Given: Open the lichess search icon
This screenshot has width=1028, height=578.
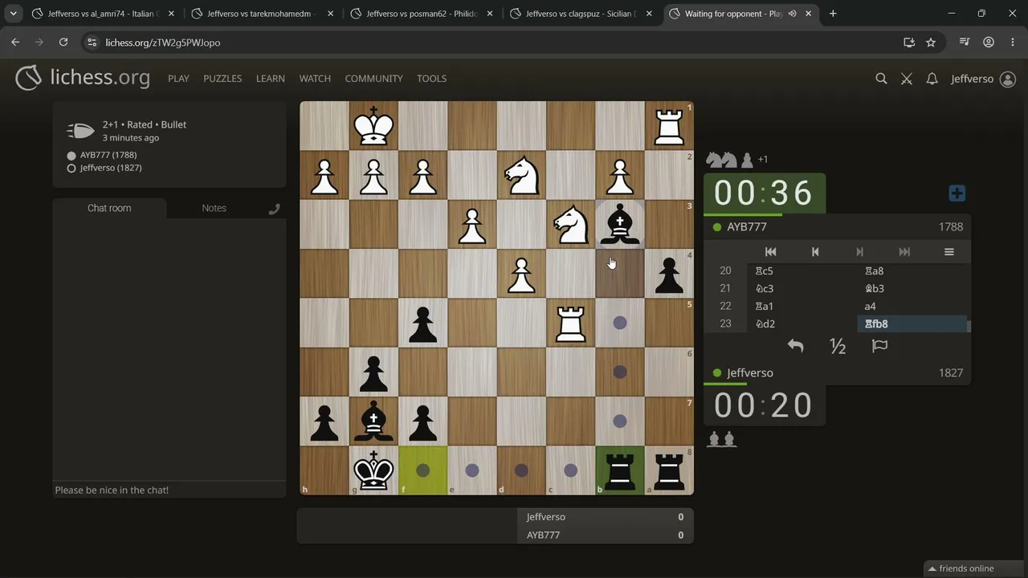Looking at the screenshot, I should (881, 79).
